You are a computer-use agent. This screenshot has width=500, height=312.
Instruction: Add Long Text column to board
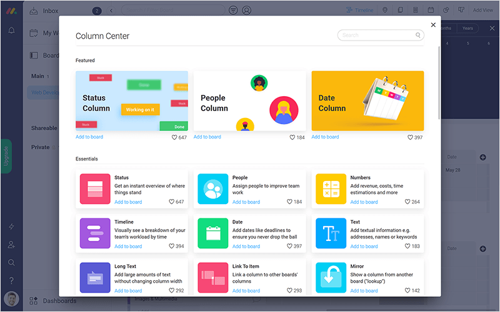click(x=128, y=291)
